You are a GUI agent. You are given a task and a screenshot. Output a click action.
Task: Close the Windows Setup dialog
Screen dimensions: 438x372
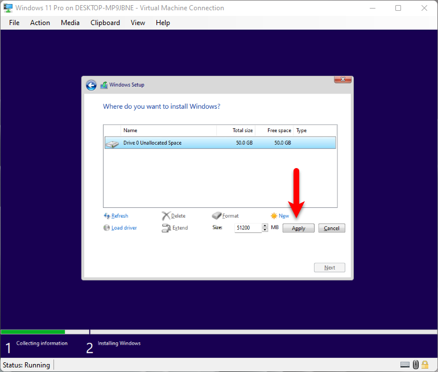343,79
